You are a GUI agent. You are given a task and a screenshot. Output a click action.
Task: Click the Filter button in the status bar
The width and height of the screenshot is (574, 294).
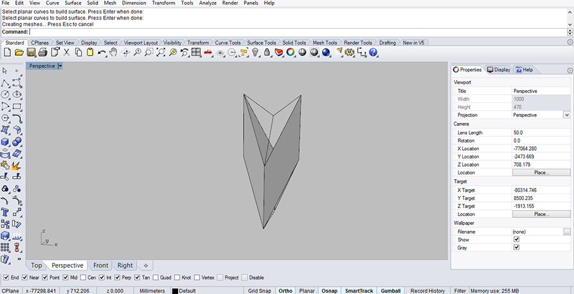pos(460,291)
